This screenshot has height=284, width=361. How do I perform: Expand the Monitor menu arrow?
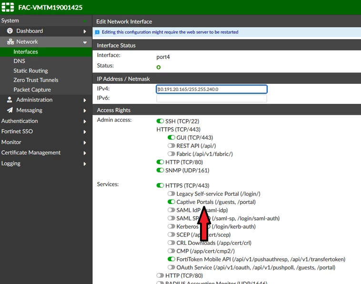(x=85, y=142)
